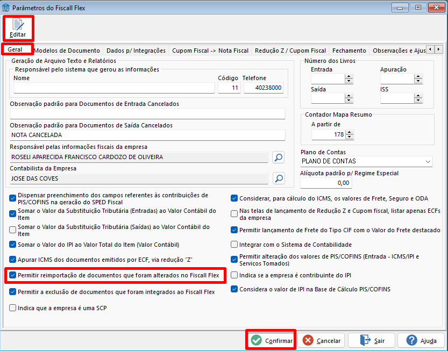The width and height of the screenshot is (448, 351).
Task: Click Alíquota padrão Regime Especial field
Action: pyautogui.click(x=326, y=183)
